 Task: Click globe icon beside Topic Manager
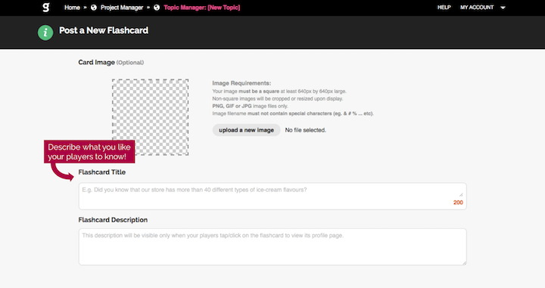click(x=157, y=8)
